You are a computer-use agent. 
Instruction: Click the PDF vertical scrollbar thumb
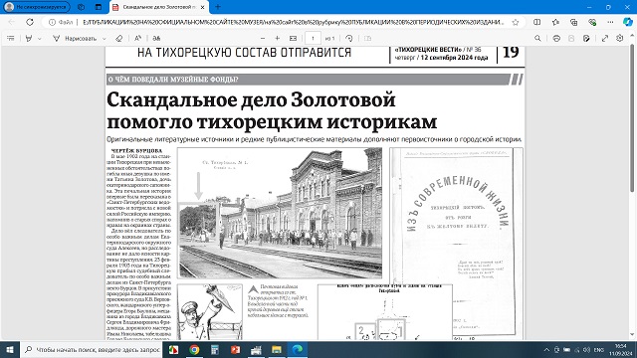coord(632,117)
